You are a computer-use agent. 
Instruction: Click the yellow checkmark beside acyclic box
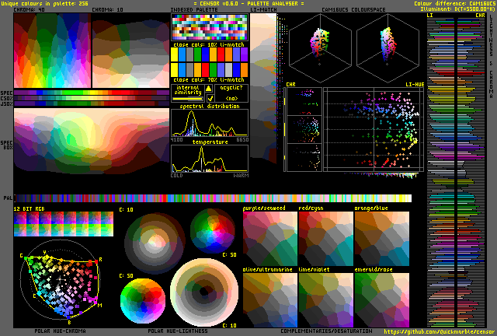coord(210,98)
